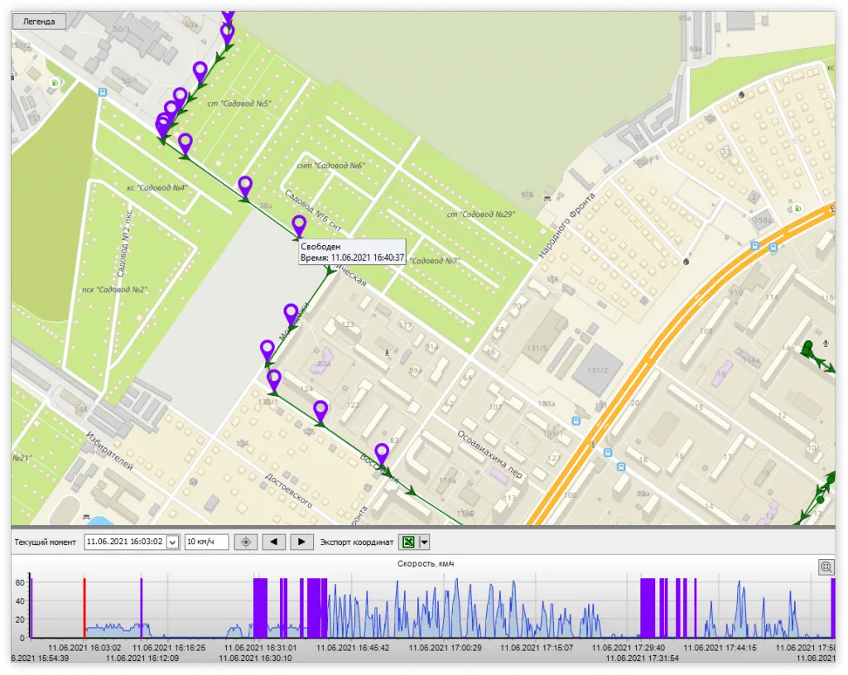
Task: Click wide purple block at 16:31:01
Action: (x=261, y=608)
